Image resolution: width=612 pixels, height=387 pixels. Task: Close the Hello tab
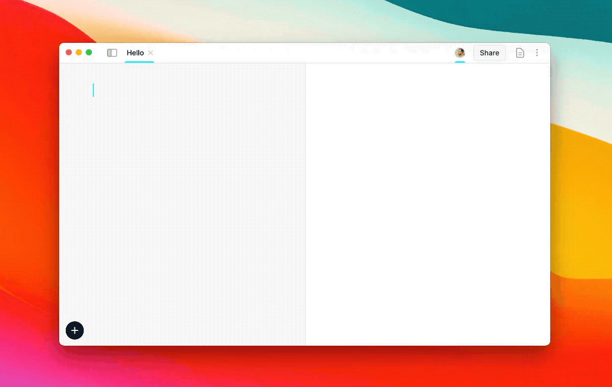150,53
